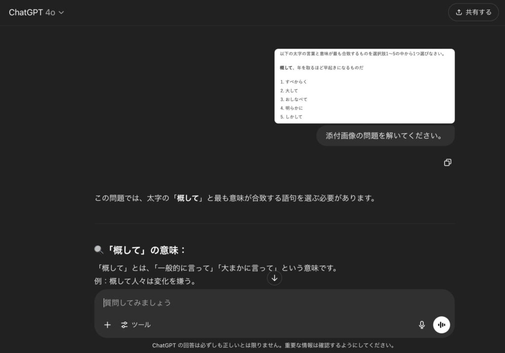
Task: Click the 共有する share button
Action: tap(473, 12)
